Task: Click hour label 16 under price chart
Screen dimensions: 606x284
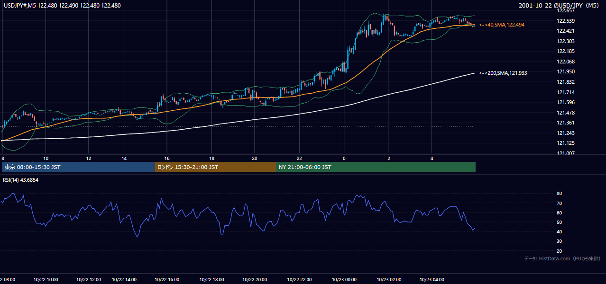Action: click(167, 158)
